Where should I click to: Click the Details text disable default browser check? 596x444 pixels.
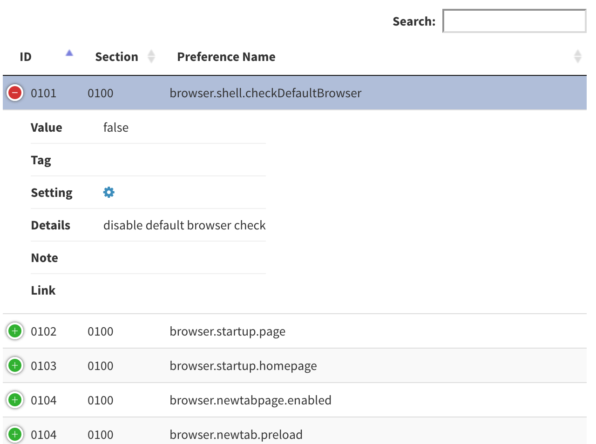tap(184, 225)
